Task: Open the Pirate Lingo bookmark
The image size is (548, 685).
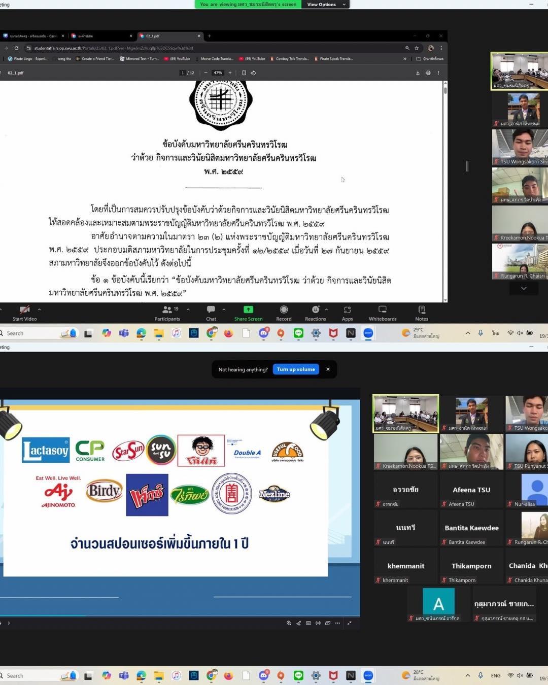Action: coord(27,59)
